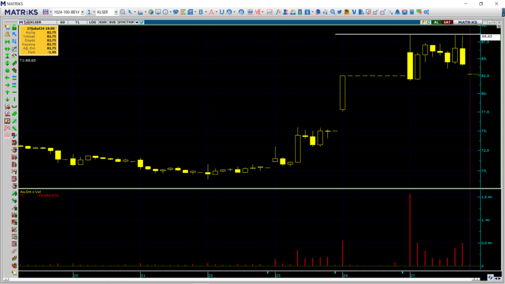Viewport: 505px width, 284px height.
Task: Click the save (floppy disk) toolbar icon
Action: 45,12
